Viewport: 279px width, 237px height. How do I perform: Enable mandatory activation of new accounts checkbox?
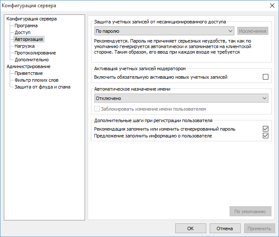(266, 77)
